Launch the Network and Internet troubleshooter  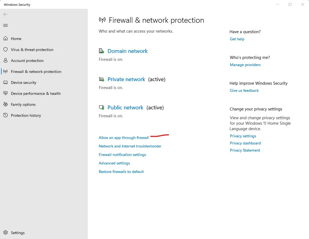point(130,146)
